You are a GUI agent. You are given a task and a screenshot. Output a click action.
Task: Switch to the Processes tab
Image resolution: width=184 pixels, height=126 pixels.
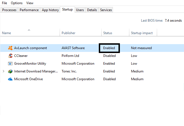(x=9, y=10)
